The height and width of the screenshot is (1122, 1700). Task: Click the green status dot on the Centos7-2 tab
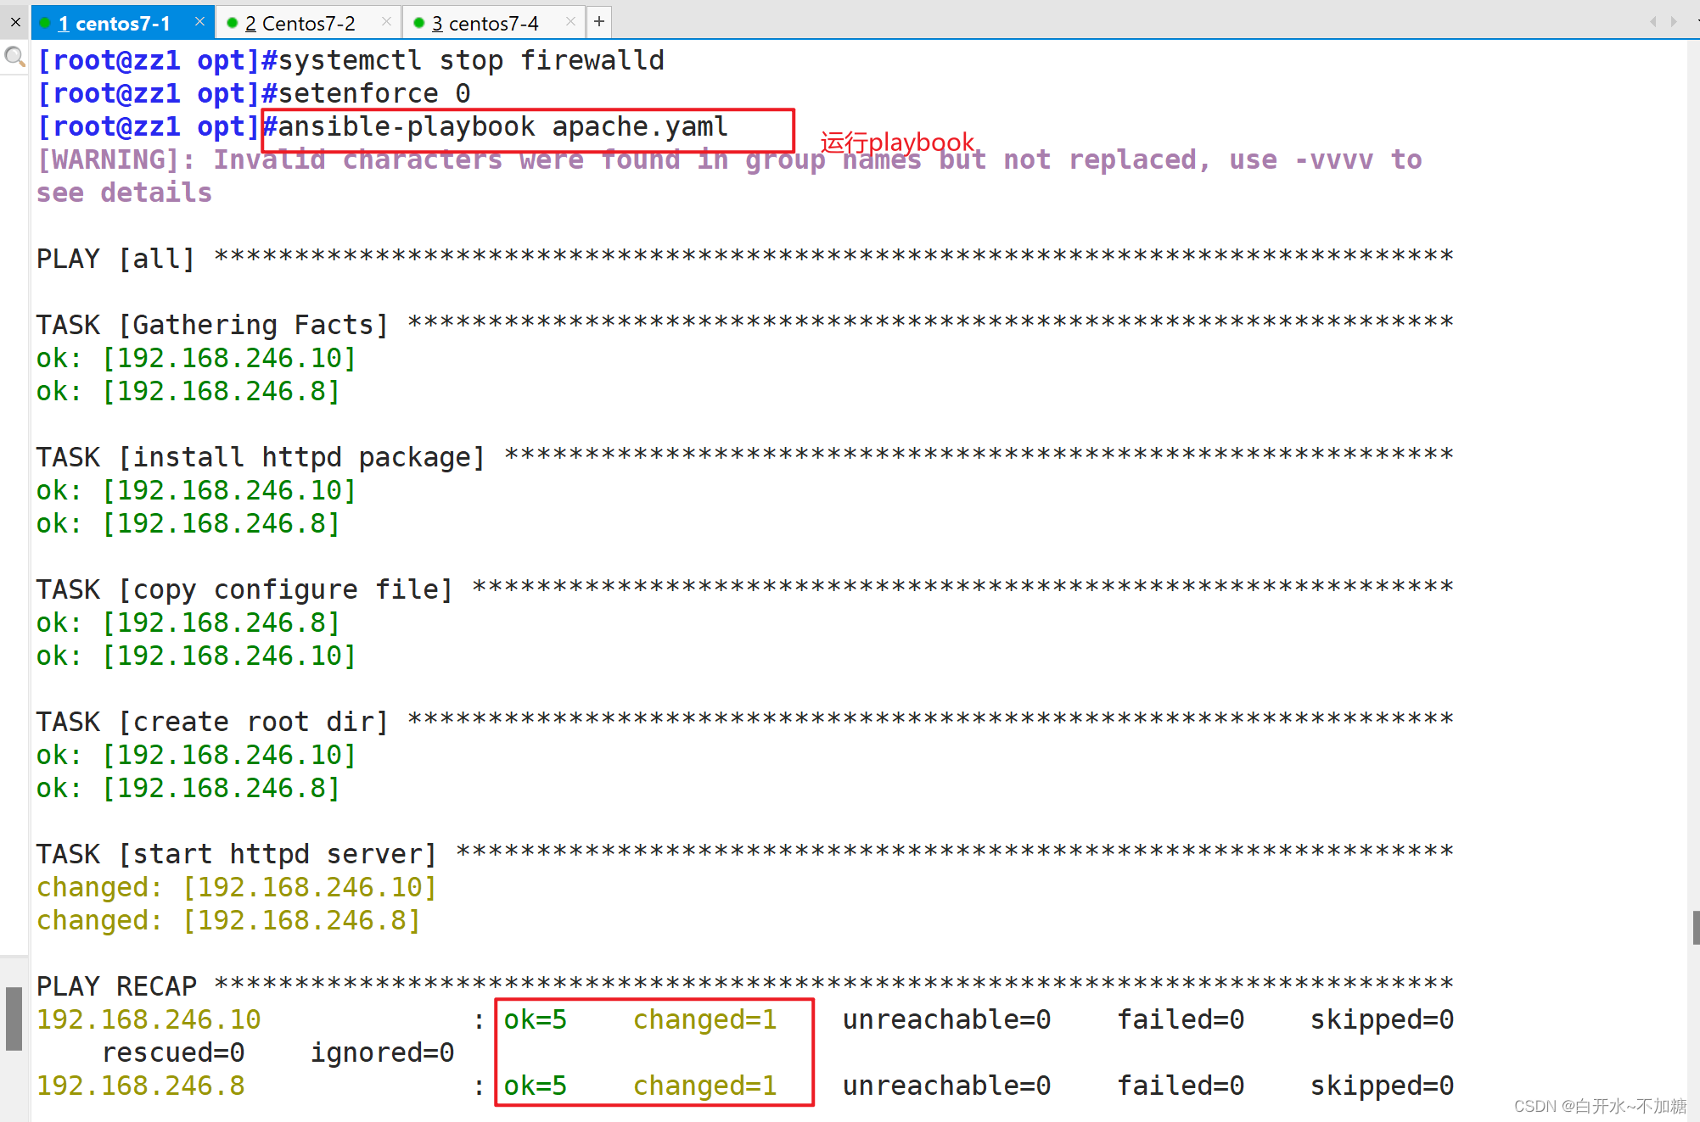(232, 23)
